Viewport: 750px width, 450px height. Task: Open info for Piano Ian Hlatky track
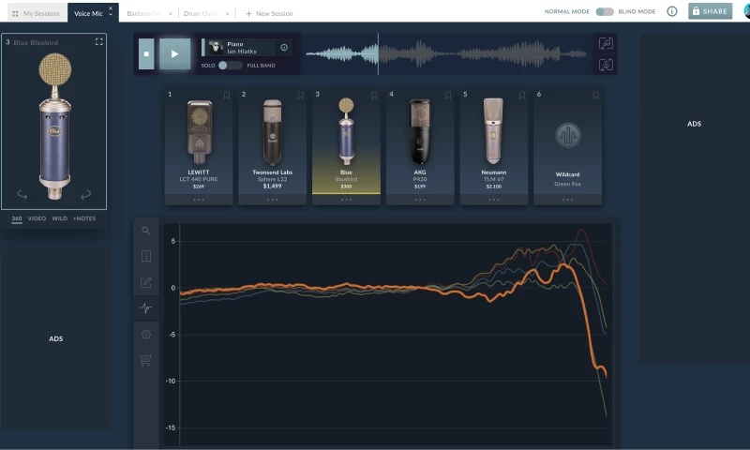(284, 47)
